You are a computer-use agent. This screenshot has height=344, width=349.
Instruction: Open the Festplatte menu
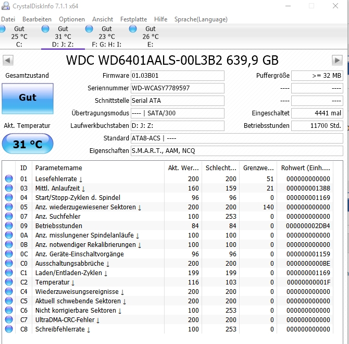133,19
